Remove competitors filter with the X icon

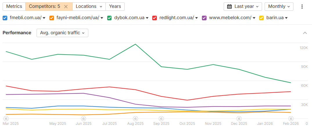click(66, 6)
